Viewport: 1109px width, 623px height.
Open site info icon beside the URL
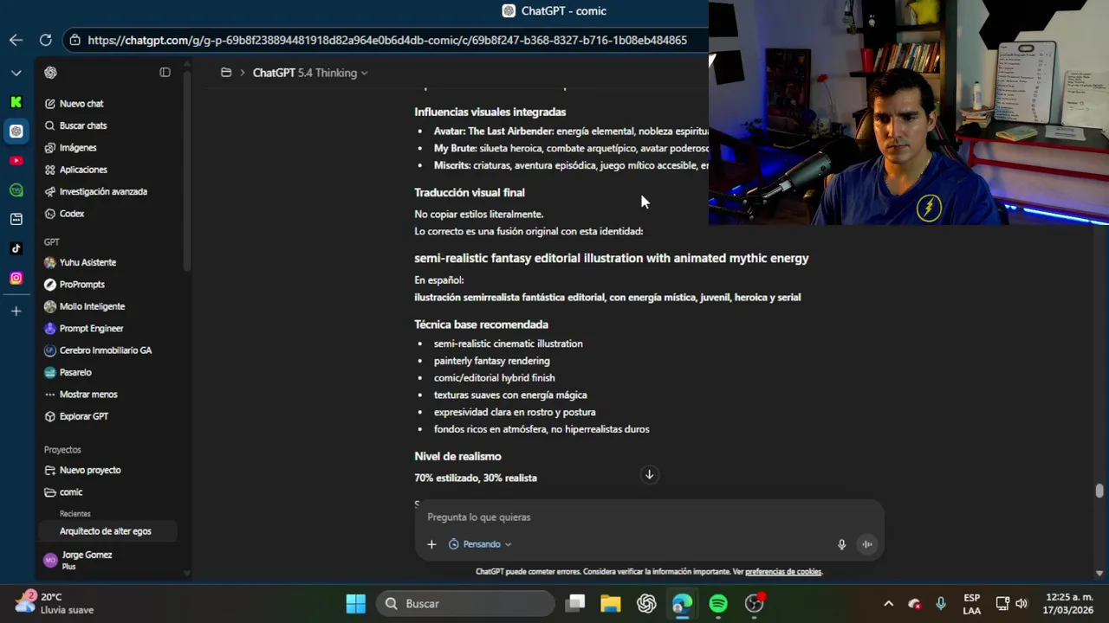coord(75,40)
